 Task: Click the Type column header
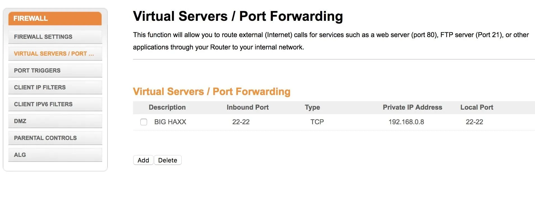tap(312, 107)
